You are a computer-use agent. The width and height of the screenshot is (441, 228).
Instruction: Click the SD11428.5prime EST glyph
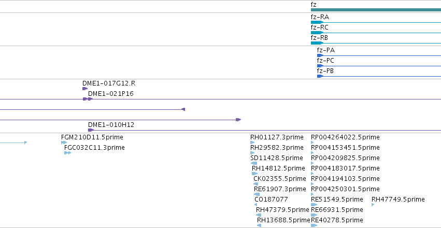pyautogui.click(x=254, y=163)
